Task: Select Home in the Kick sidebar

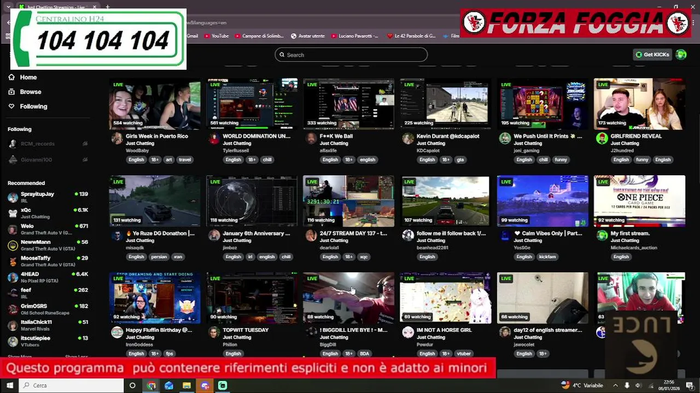Action: coord(28,78)
